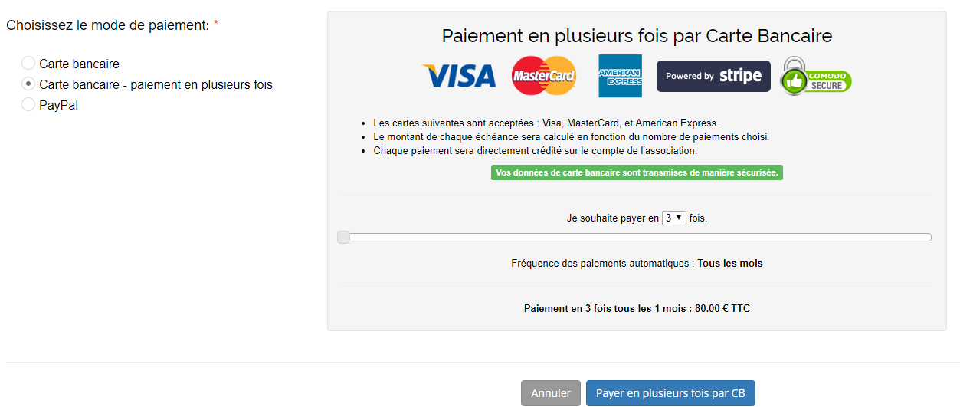Screen dimensions: 960x407
Task: Open the number of payments dropdown
Action: [x=674, y=218]
